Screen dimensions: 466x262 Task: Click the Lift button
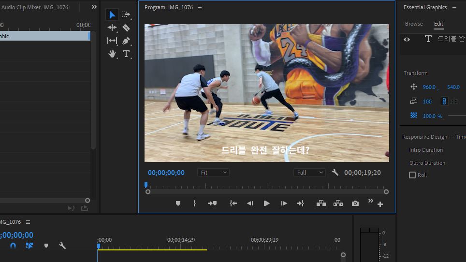coord(321,204)
